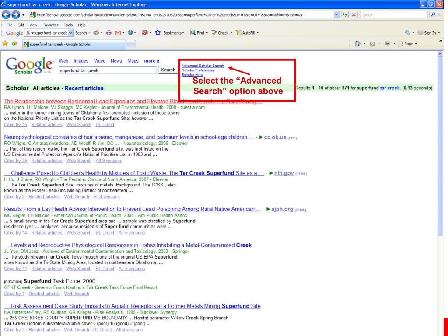Click the page vertical scrollbar thumb
This screenshot has width=448, height=336.
tap(440, 147)
